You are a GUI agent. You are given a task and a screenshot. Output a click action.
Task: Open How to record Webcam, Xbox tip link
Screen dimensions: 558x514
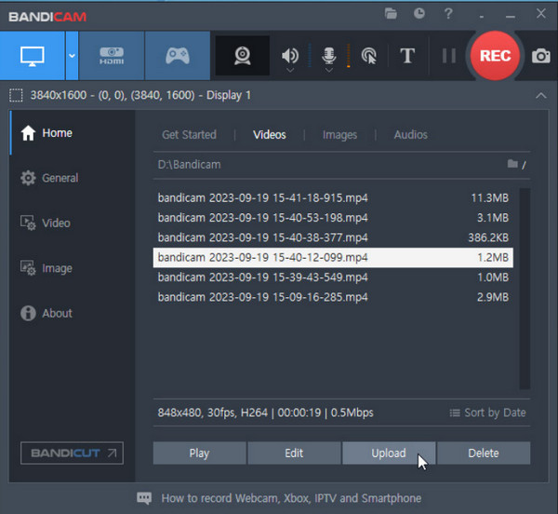[x=291, y=498]
